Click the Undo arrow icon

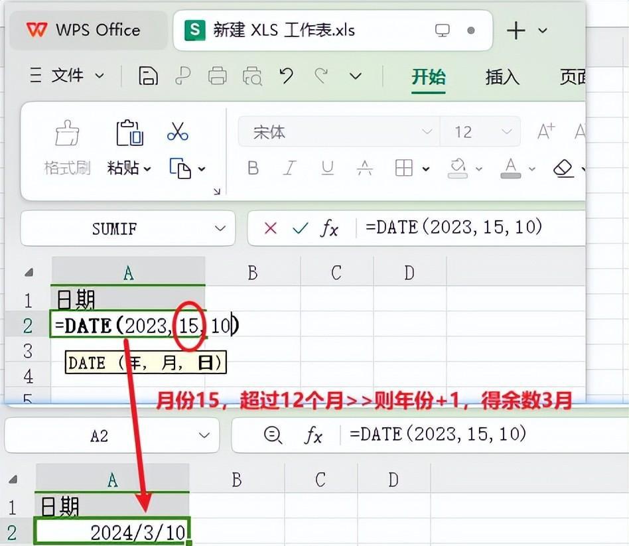coord(287,76)
